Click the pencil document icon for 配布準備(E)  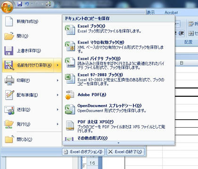pos(9,95)
